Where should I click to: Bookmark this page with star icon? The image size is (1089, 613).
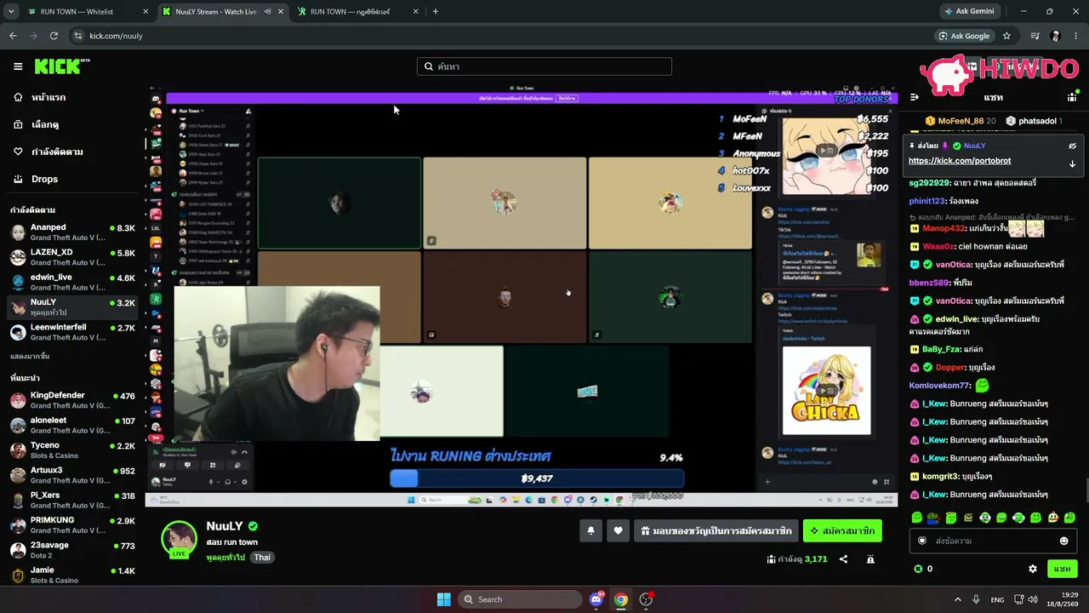[1006, 36]
